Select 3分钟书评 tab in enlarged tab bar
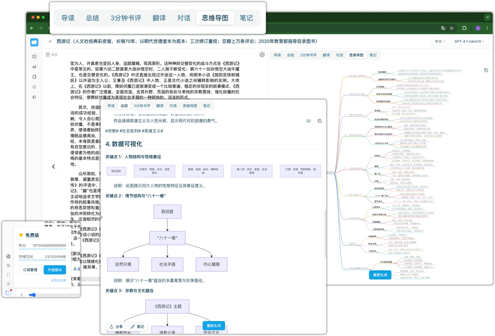This screenshot has height=336, width=495. tap(126, 18)
